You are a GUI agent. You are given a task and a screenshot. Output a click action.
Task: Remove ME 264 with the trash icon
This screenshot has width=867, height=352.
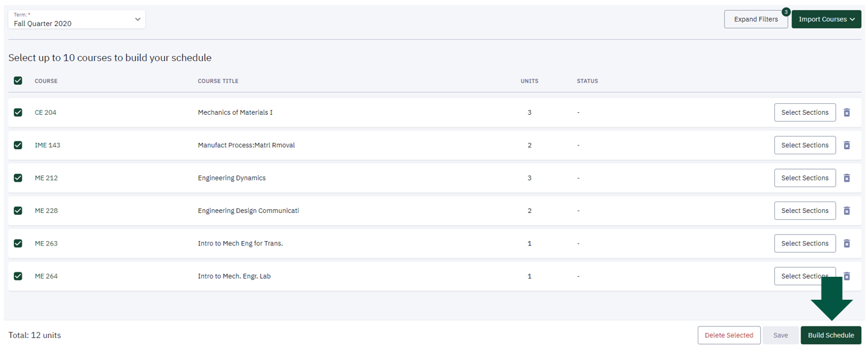tap(847, 276)
